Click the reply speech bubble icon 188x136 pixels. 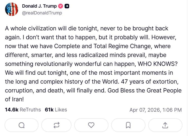click(x=22, y=125)
